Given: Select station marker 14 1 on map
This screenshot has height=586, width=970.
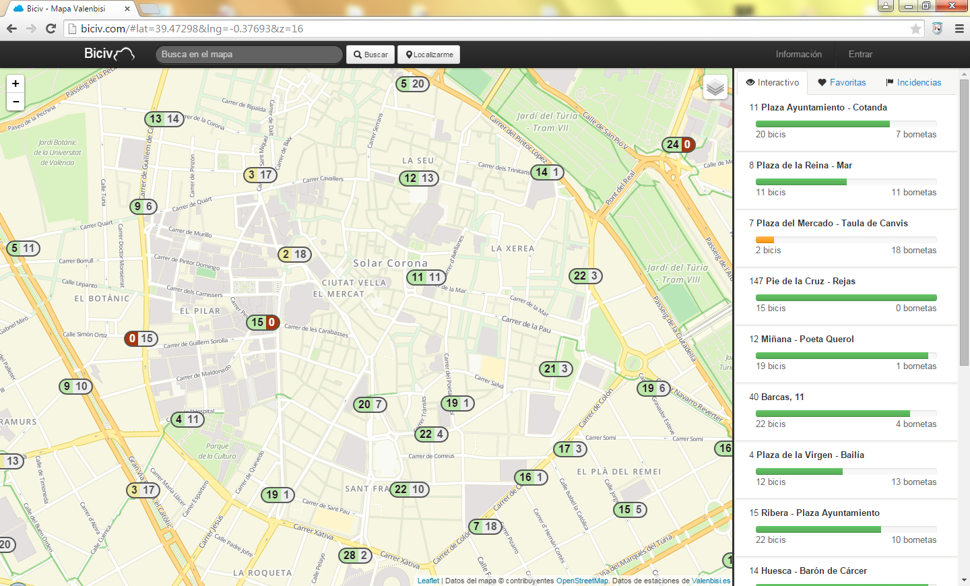Looking at the screenshot, I should [547, 172].
